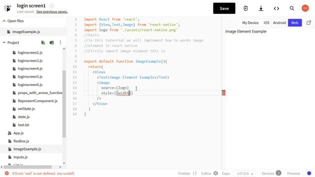Click Prettier format button in status bar

pyautogui.click(x=187, y=174)
